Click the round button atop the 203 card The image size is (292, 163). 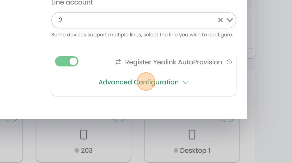point(119,120)
